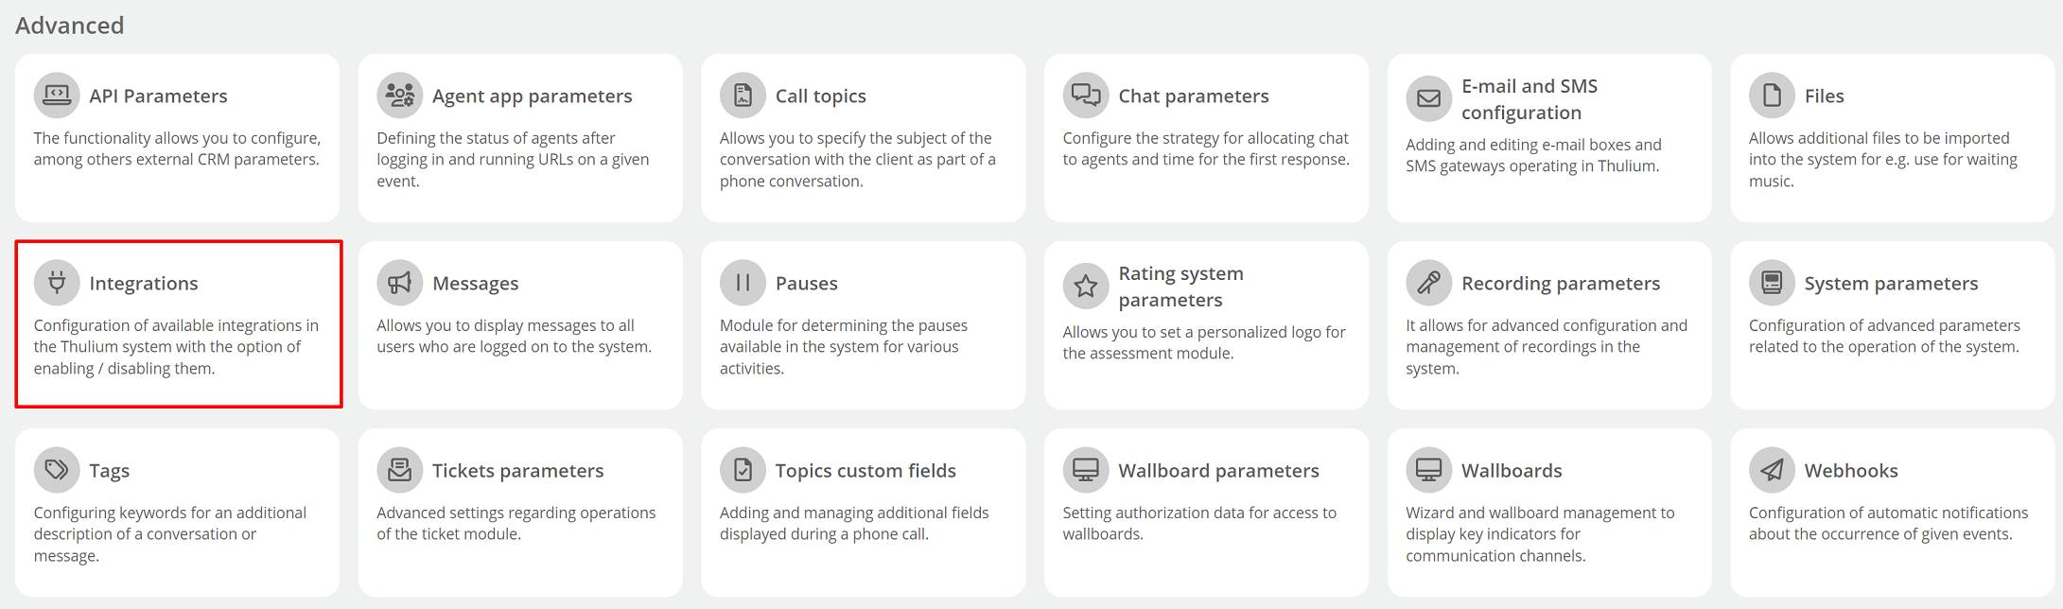Image resolution: width=2063 pixels, height=609 pixels.
Task: Click the API Parameters laptop icon
Action: point(57,96)
